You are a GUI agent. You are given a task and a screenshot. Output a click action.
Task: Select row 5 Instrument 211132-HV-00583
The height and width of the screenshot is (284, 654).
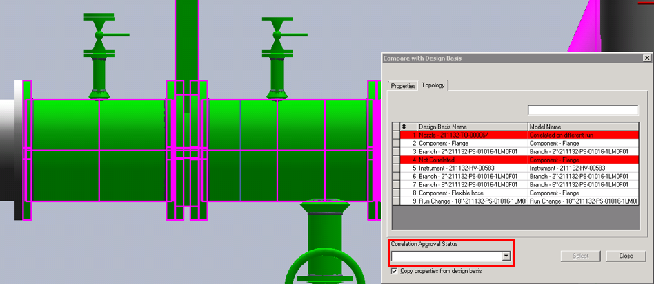click(472, 168)
